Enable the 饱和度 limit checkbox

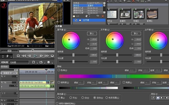59,82
